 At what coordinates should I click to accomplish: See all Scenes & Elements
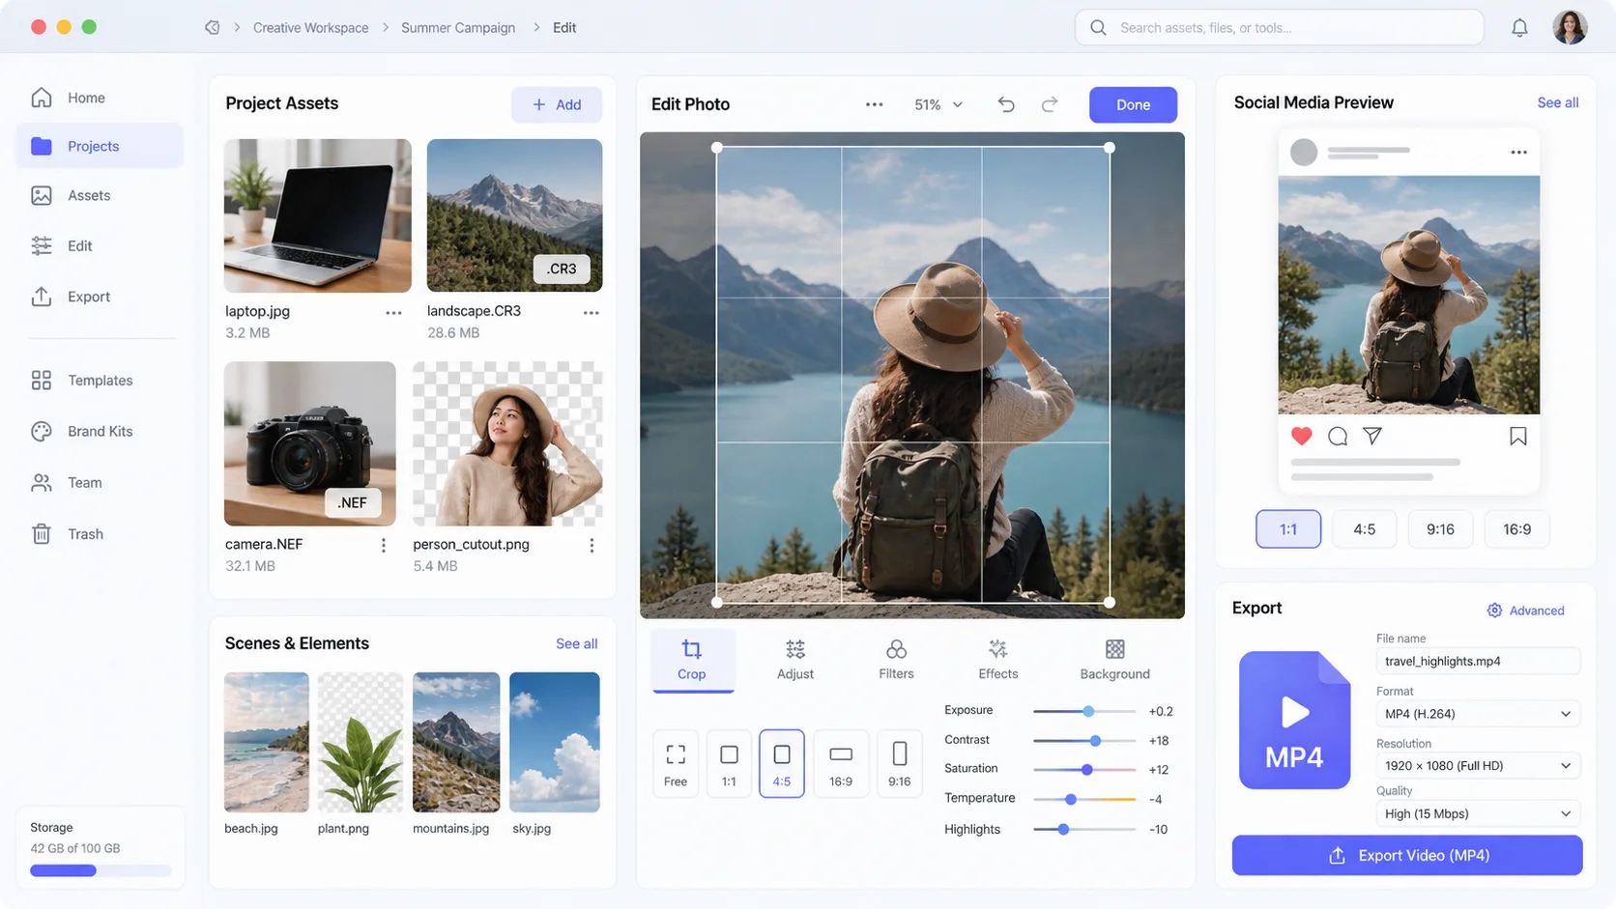click(576, 644)
